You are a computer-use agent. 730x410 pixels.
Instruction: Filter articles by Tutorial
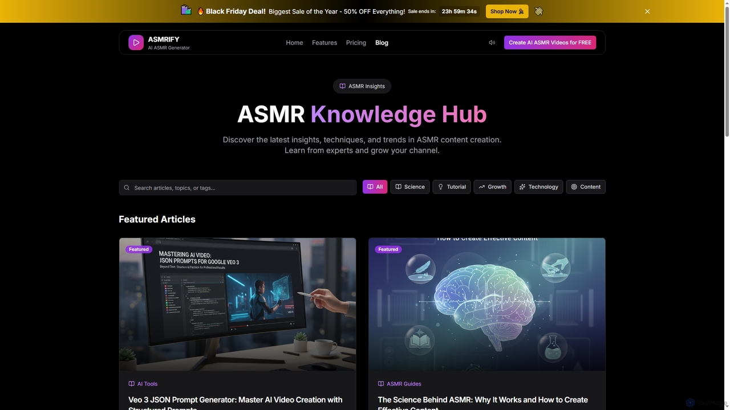[x=452, y=187]
